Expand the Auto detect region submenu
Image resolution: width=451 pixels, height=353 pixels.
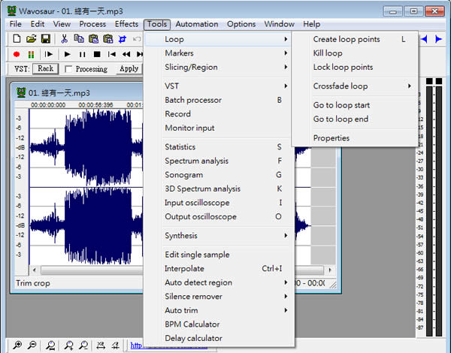(218, 282)
